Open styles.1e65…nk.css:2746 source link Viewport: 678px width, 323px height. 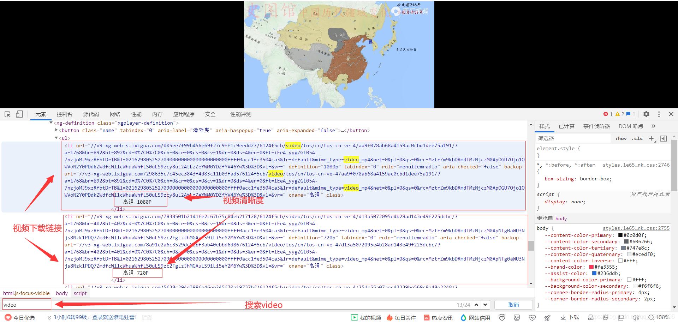point(636,165)
